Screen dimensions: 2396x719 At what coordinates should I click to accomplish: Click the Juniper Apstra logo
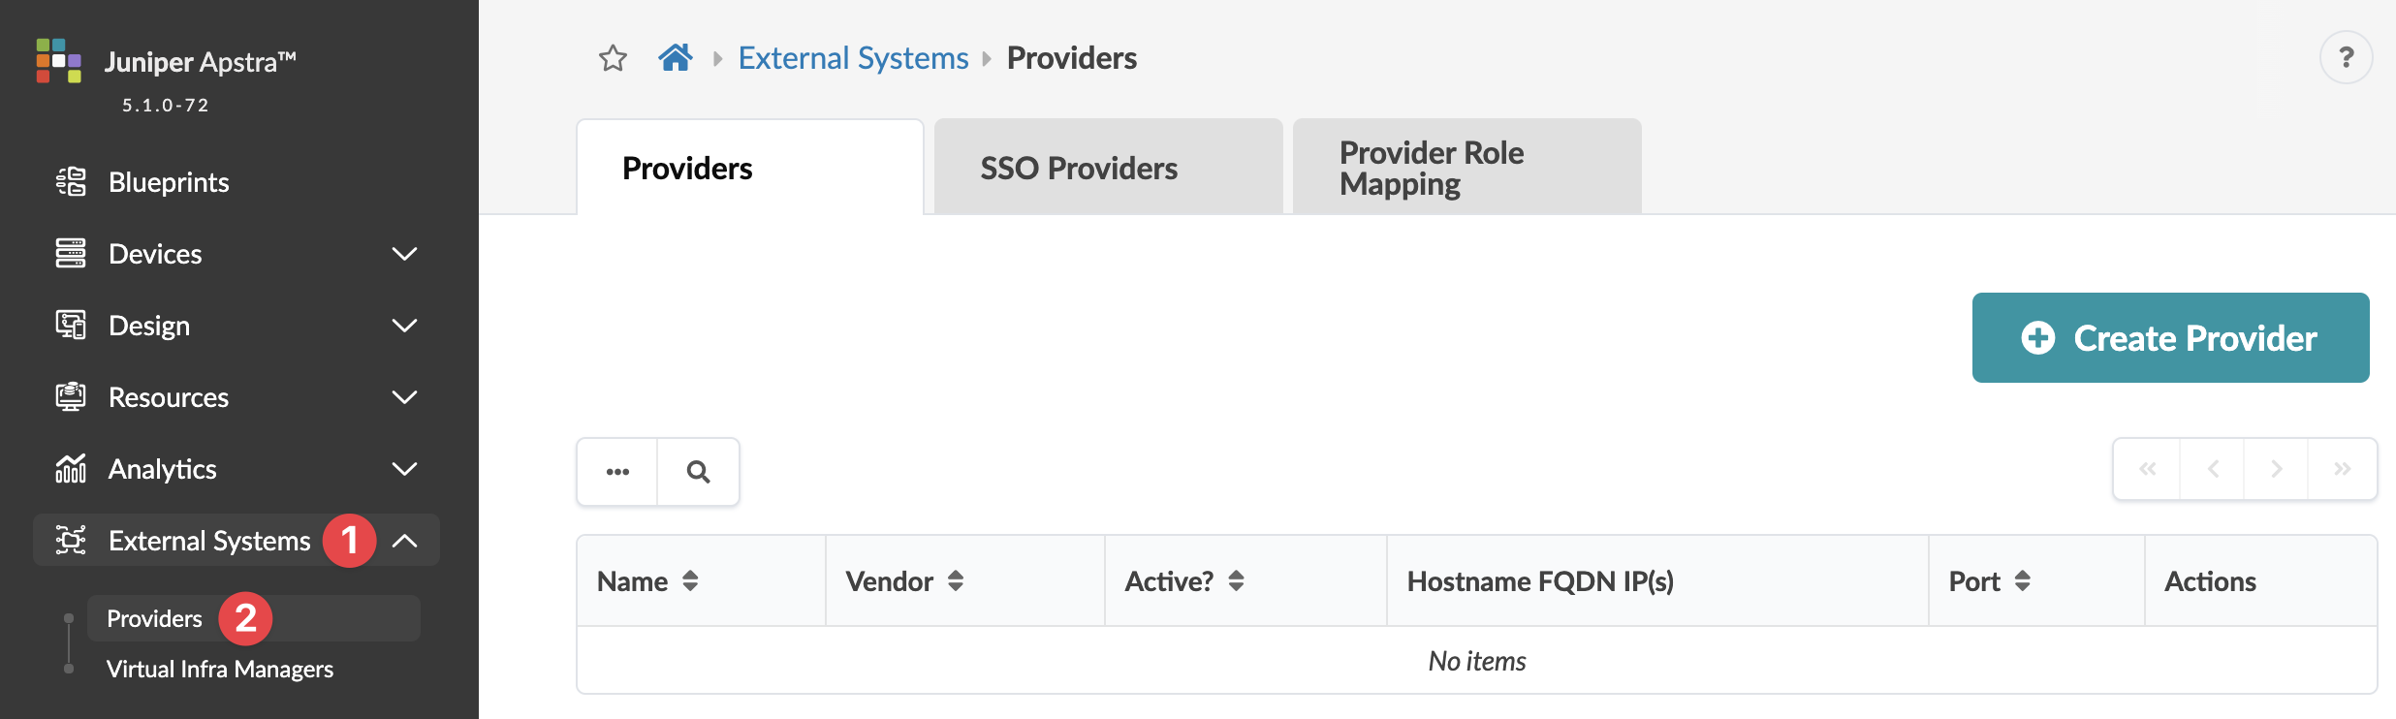[59, 61]
